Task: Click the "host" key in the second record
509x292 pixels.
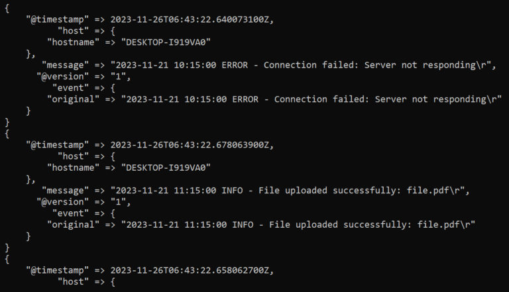Action: pyautogui.click(x=73, y=156)
